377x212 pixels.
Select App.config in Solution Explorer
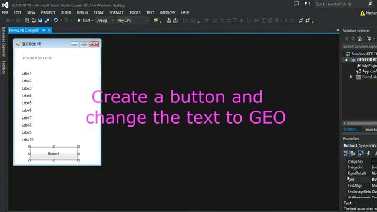tap(366, 71)
